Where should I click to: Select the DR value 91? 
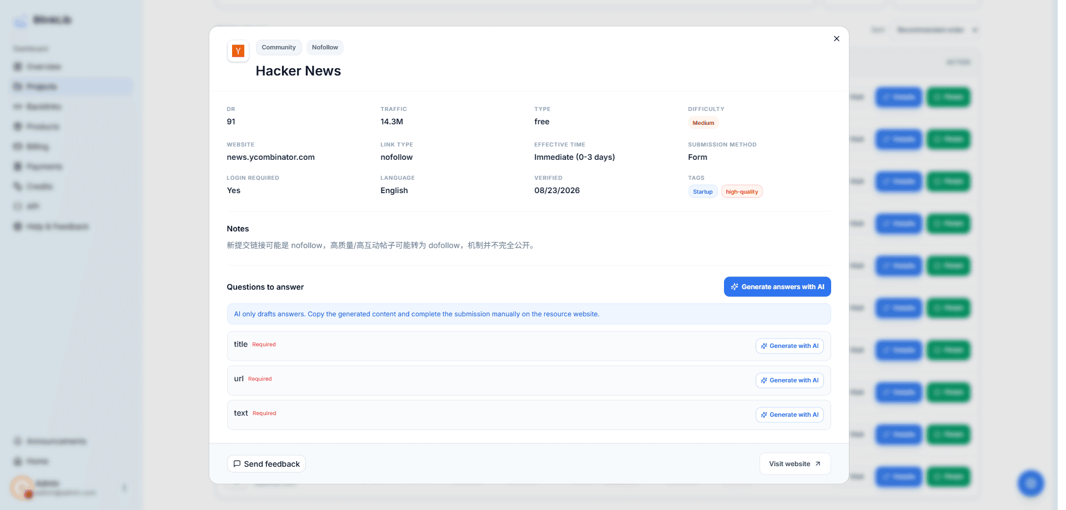(231, 122)
